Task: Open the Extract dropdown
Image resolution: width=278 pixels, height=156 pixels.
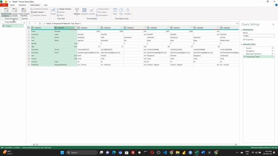Action: point(61,12)
